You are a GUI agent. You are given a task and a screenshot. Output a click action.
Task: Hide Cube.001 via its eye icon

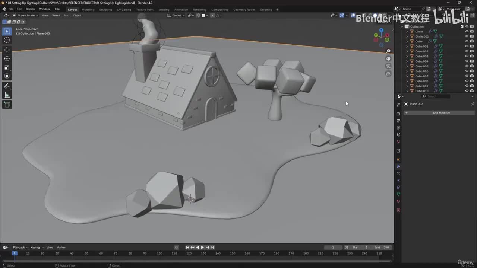(x=467, y=46)
